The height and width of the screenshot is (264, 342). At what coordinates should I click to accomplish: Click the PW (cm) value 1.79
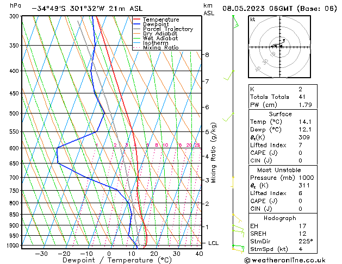click(x=305, y=105)
